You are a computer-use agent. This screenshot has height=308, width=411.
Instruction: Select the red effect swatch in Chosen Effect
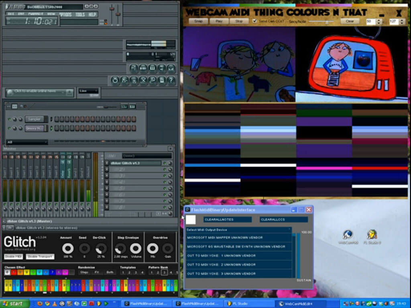tap(14, 272)
